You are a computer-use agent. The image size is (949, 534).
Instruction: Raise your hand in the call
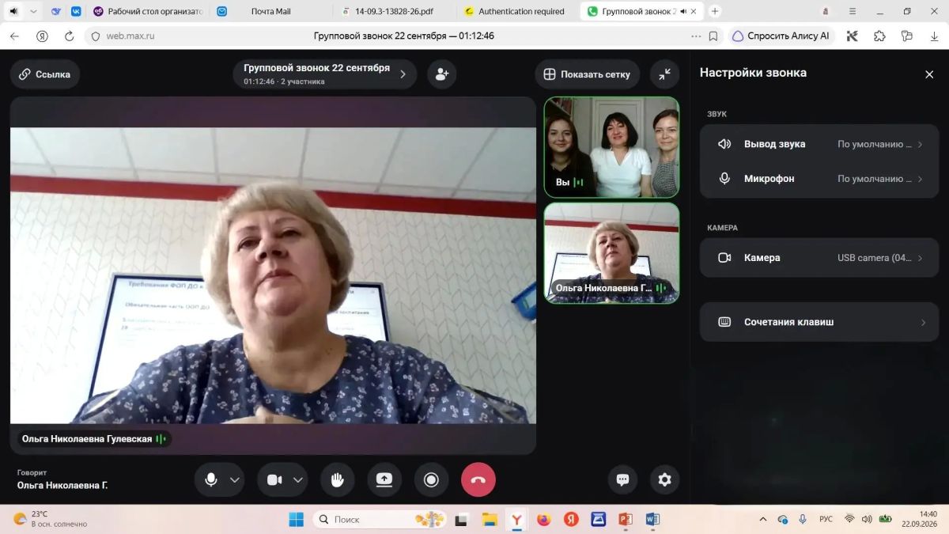pyautogui.click(x=338, y=479)
